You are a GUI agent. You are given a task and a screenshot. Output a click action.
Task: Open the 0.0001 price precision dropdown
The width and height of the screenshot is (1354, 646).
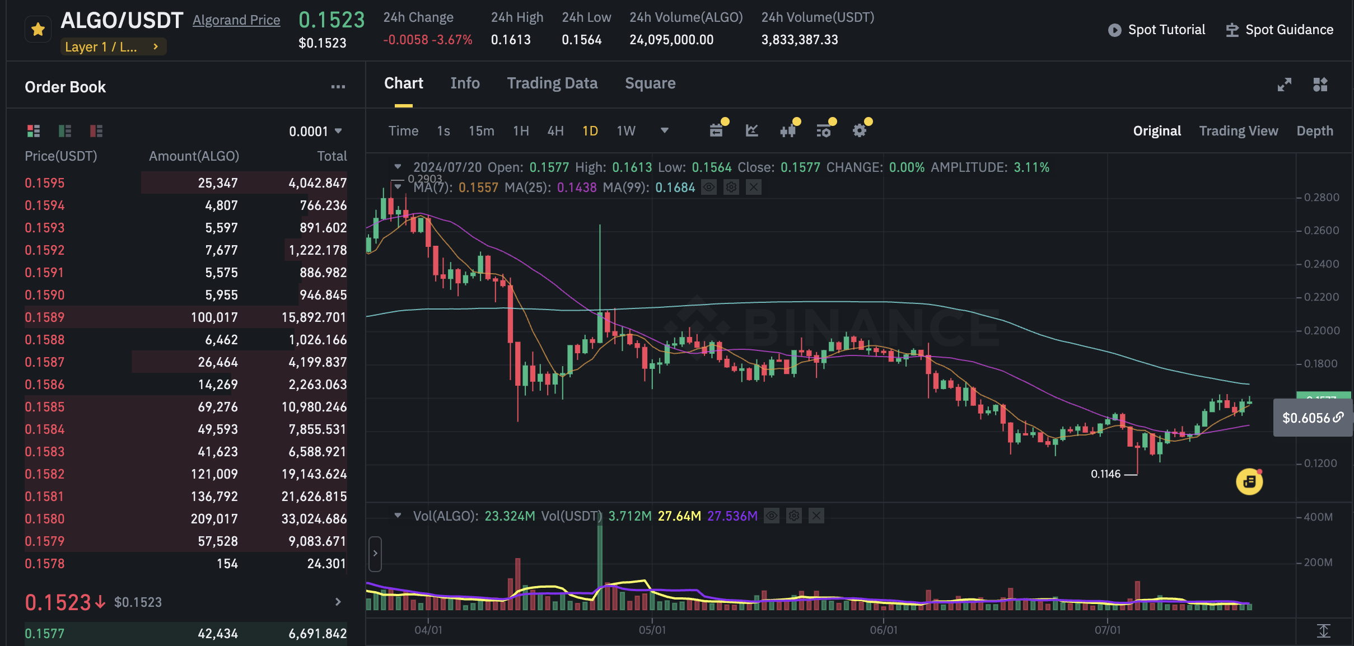point(315,131)
